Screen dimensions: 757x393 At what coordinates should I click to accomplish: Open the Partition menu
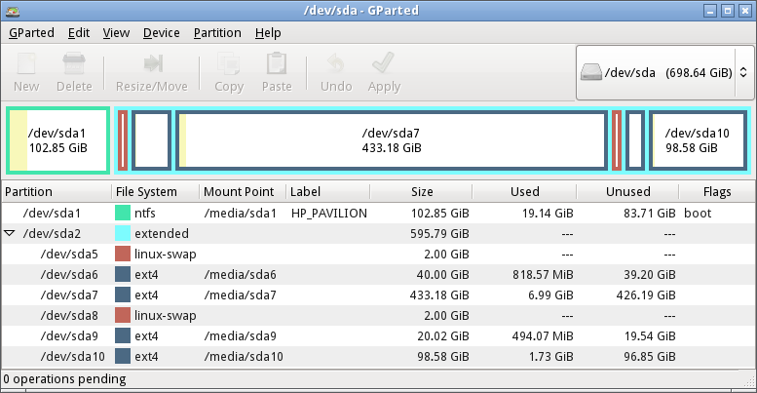tap(217, 33)
